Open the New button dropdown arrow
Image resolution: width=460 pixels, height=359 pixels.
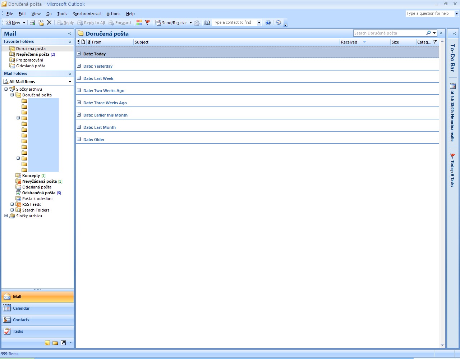pos(24,23)
